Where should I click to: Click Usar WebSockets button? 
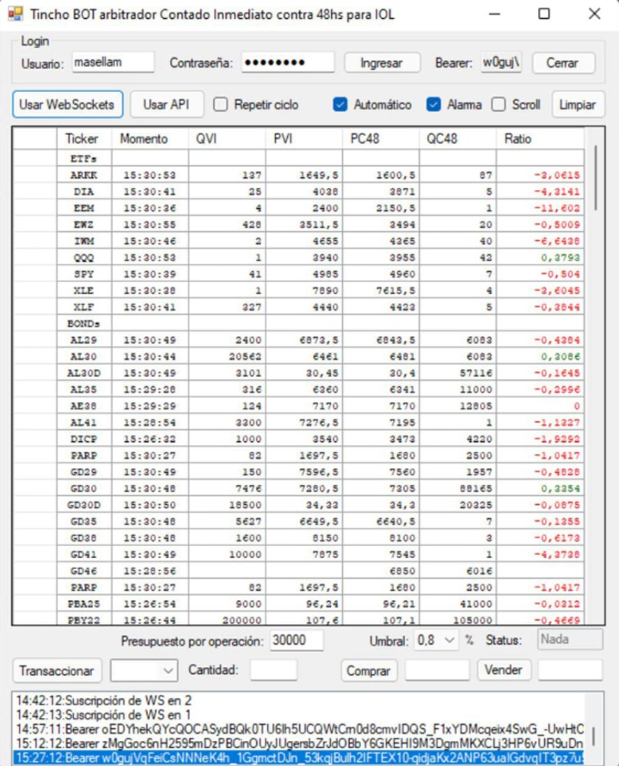tap(68, 105)
